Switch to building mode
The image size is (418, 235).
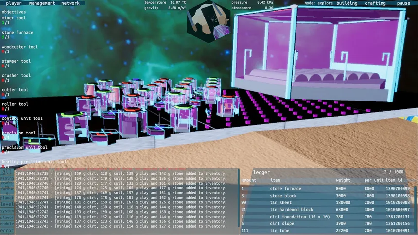pyautogui.click(x=347, y=3)
